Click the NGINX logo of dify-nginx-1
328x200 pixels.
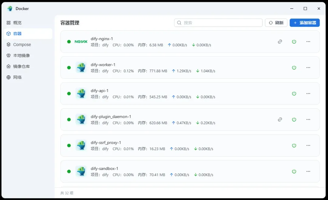pos(81,41)
